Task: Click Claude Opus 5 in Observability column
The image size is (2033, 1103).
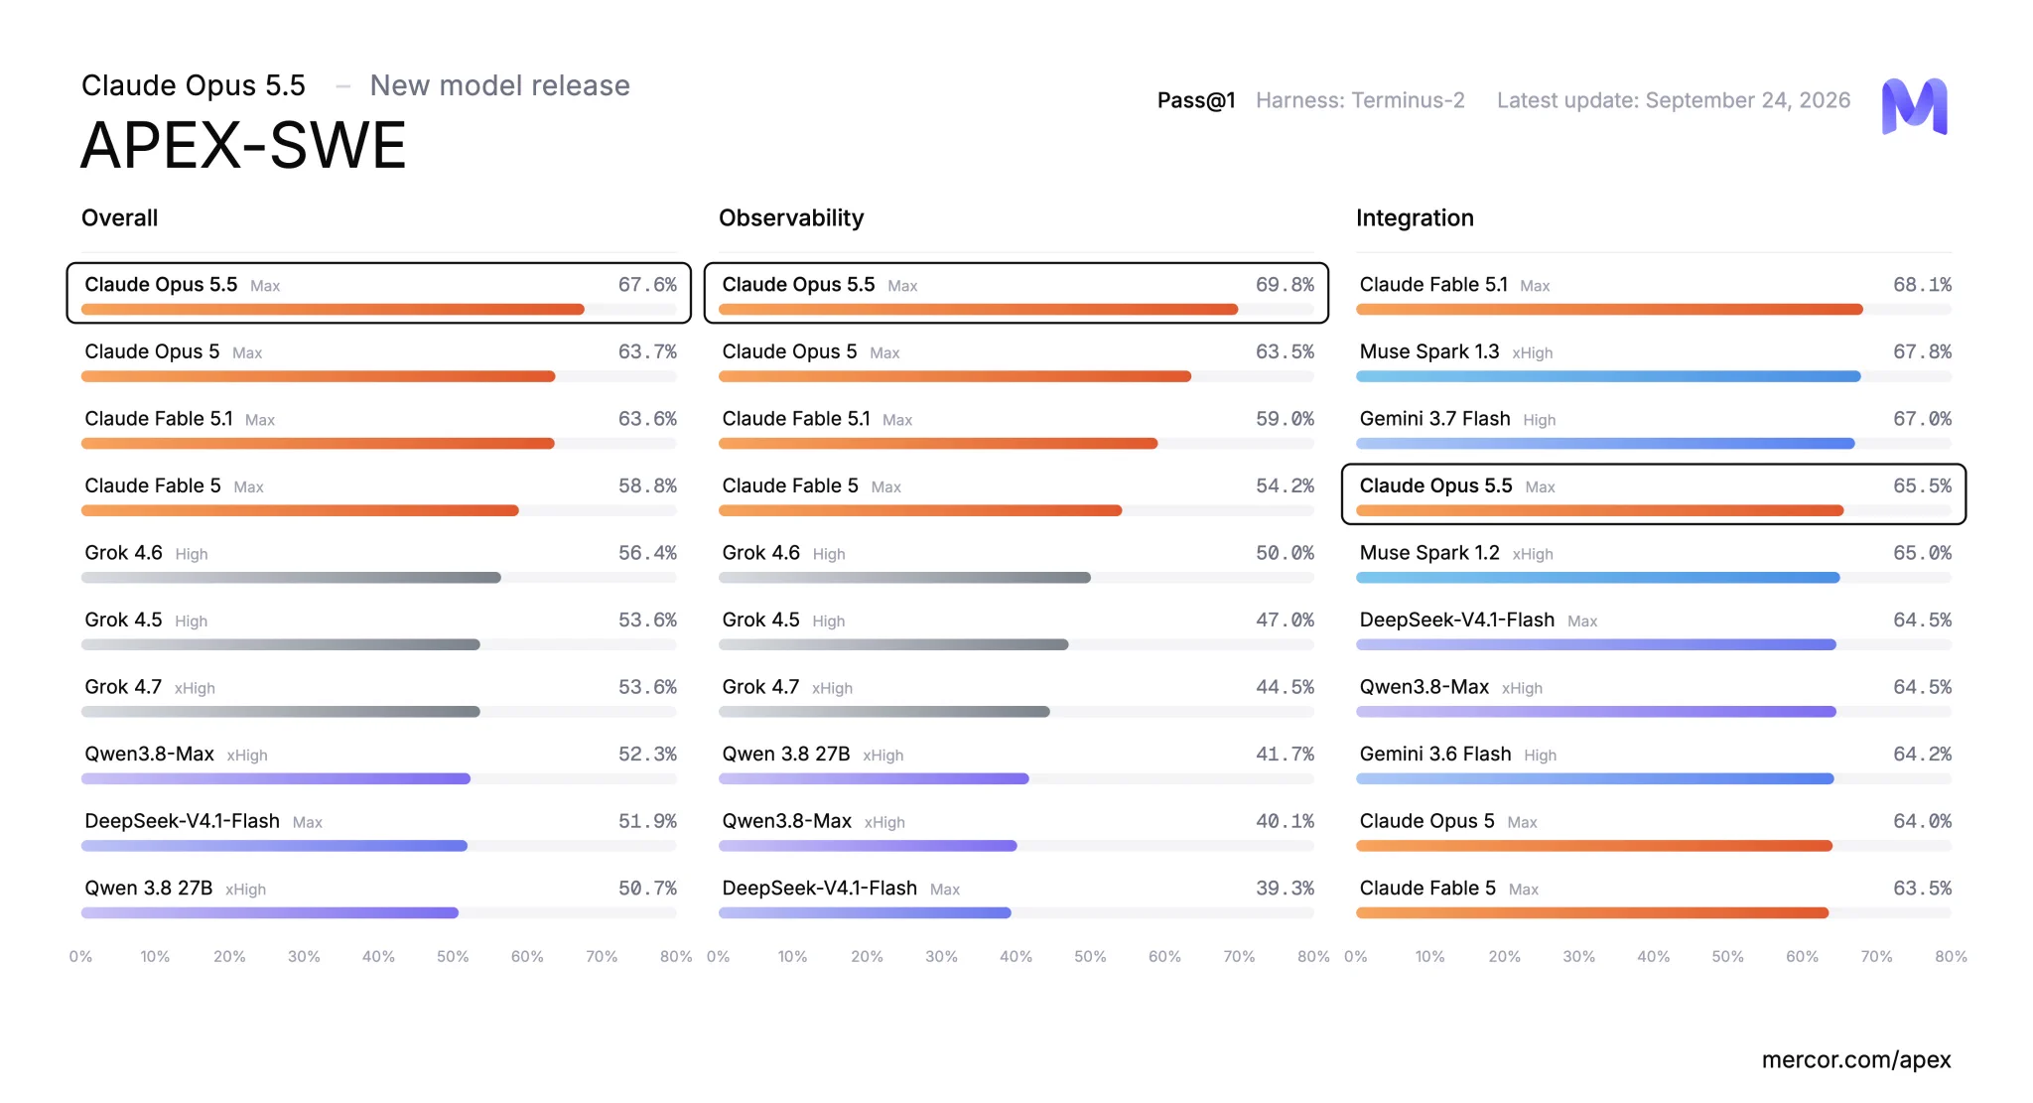Action: (789, 351)
